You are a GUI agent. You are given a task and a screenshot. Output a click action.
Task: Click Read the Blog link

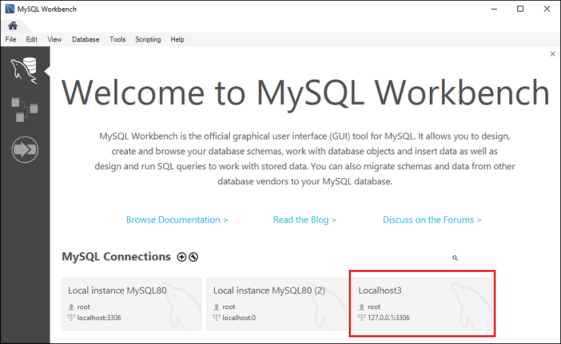(x=305, y=220)
